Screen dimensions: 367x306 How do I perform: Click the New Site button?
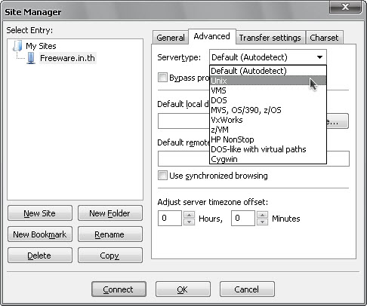40,213
